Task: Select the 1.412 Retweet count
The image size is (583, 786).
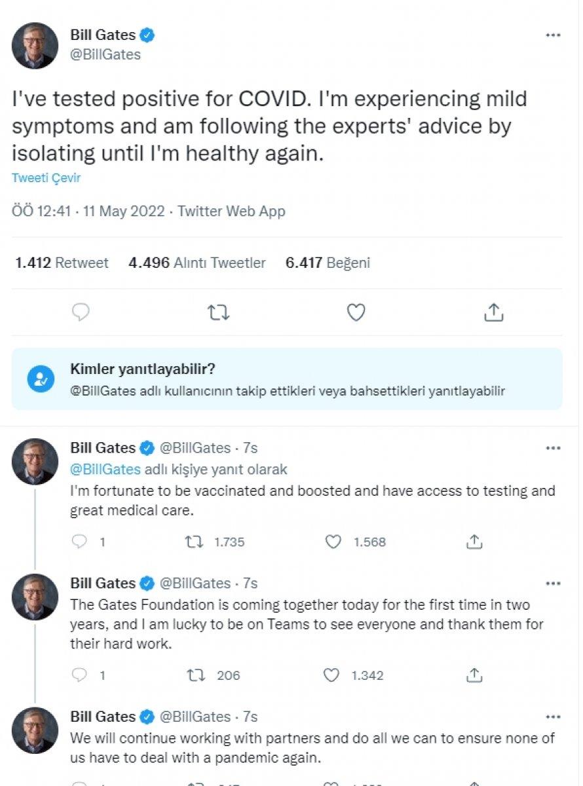Action: coord(61,263)
